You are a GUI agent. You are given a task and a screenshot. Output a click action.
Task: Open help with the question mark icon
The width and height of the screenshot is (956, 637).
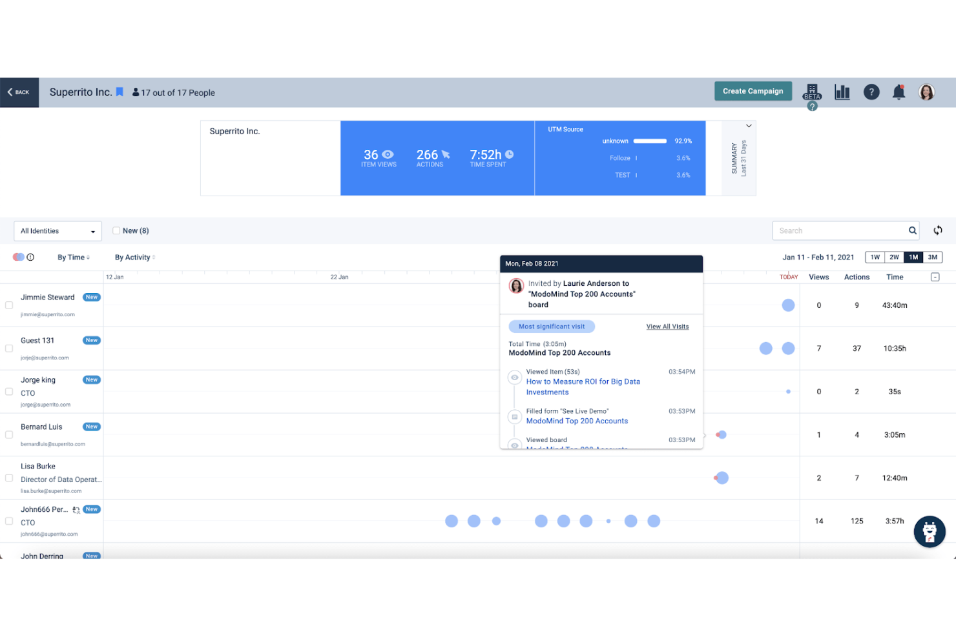pos(871,92)
